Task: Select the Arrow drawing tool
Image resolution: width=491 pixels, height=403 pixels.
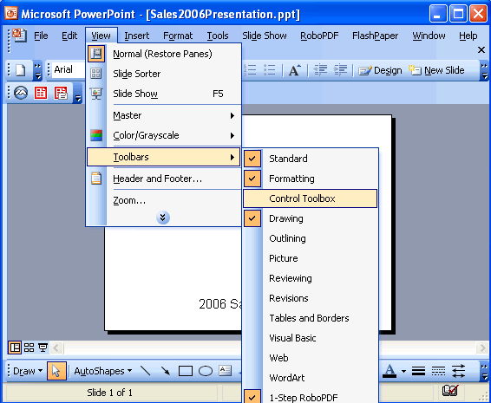Action: click(166, 371)
